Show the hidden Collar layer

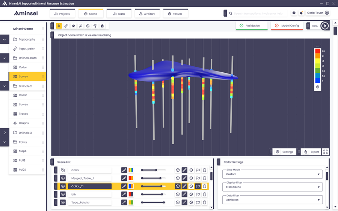[x=63, y=170]
